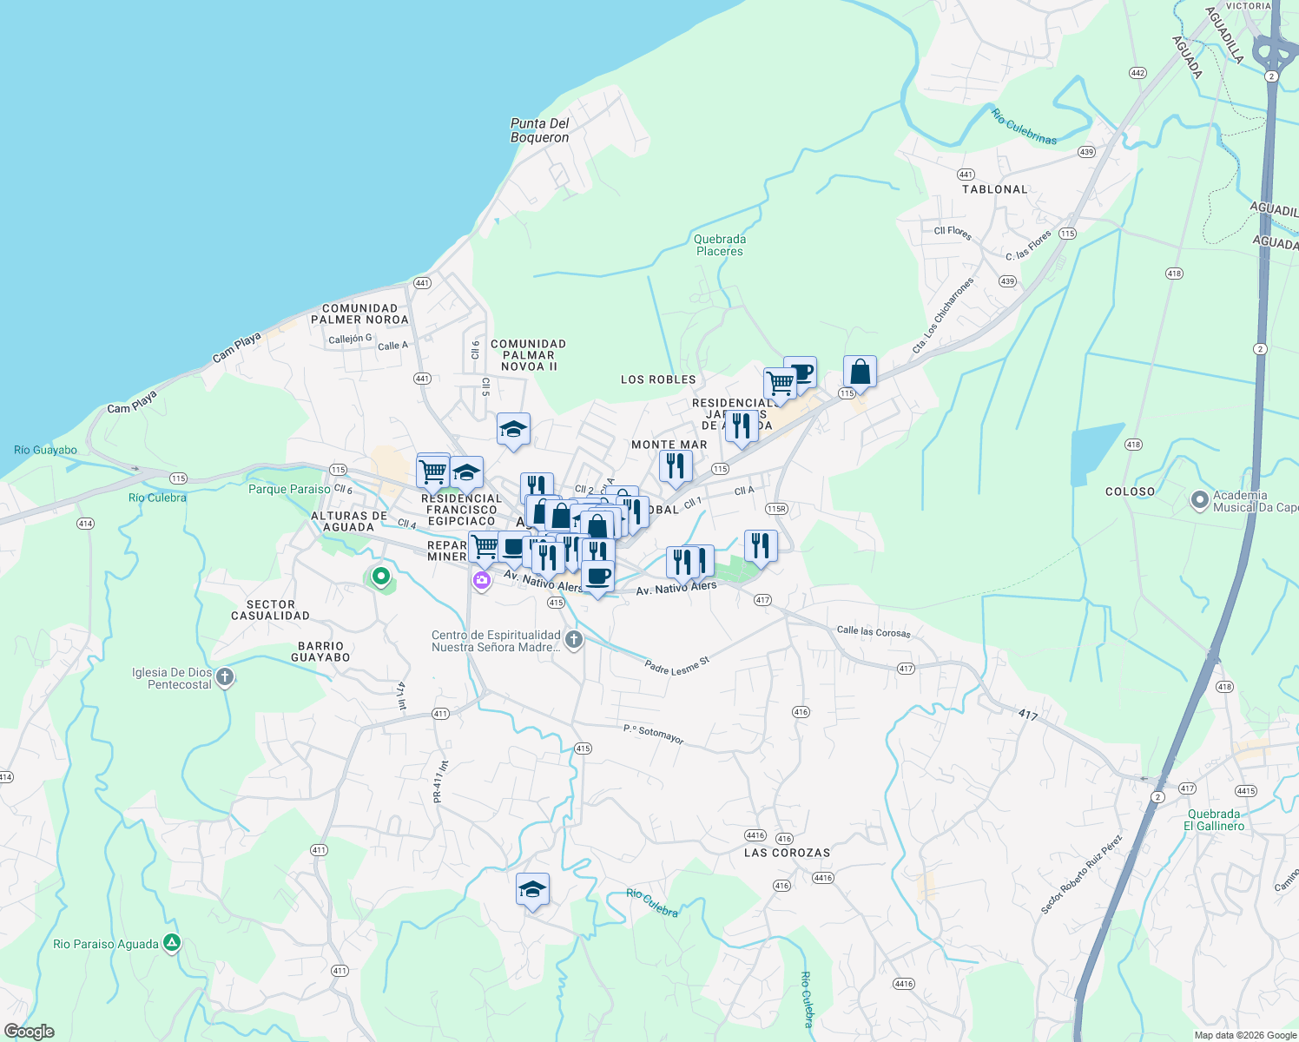Image resolution: width=1299 pixels, height=1042 pixels.
Task: Open the green park marker near Sector Casualidad
Action: 380,577
